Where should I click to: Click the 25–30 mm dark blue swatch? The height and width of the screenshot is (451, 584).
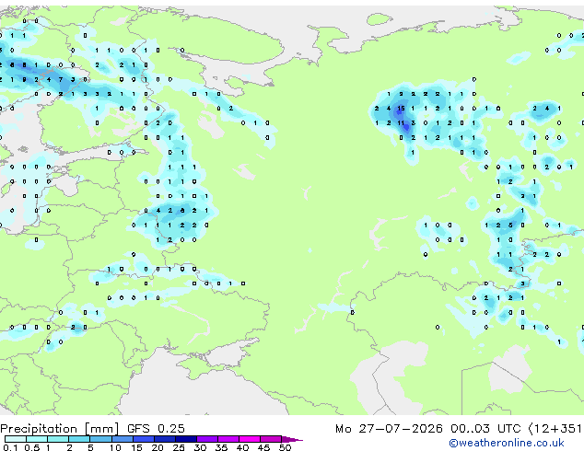coord(185,439)
